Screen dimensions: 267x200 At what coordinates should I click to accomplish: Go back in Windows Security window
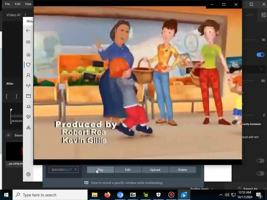28,31
